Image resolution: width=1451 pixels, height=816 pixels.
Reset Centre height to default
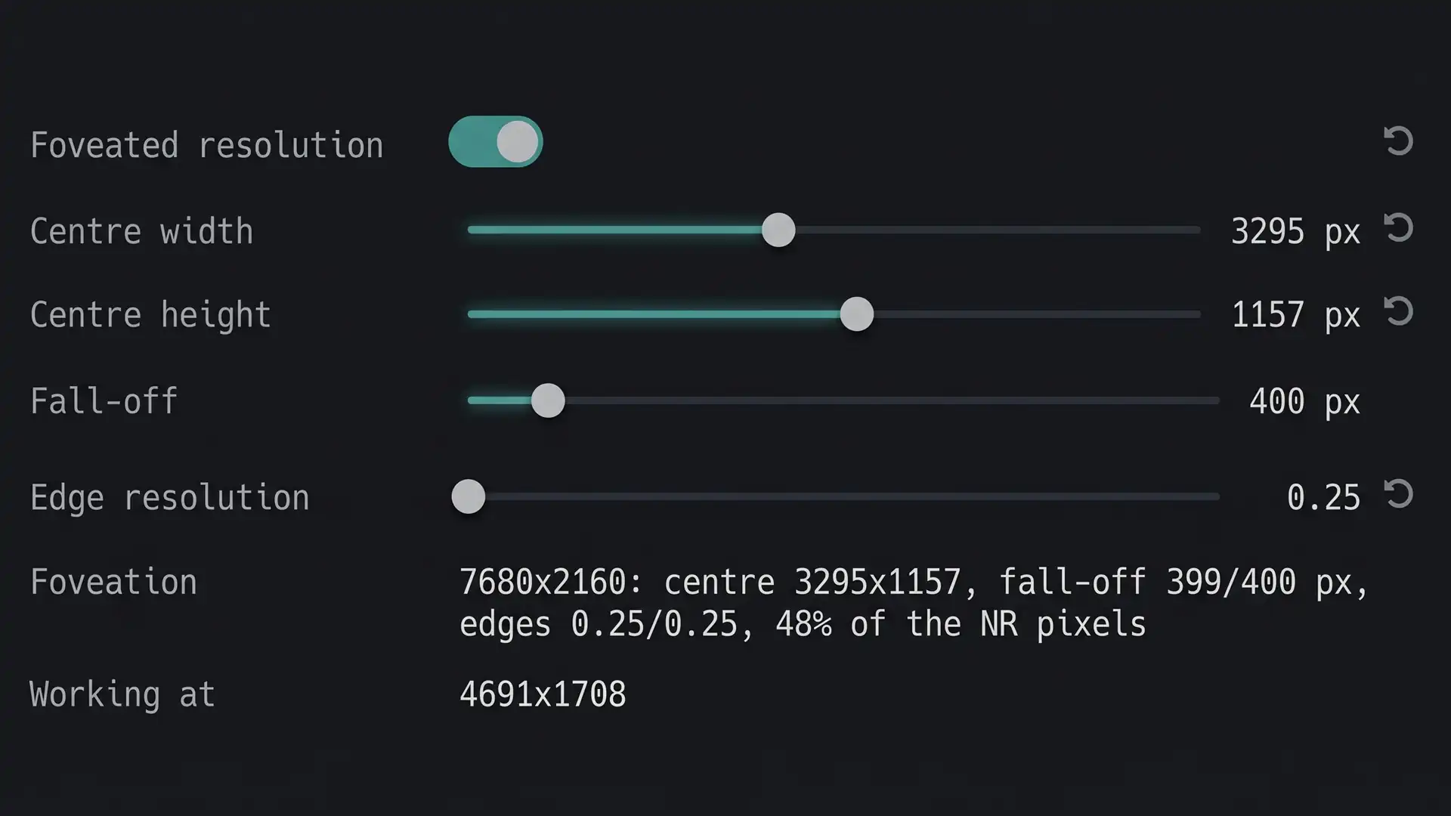tap(1398, 311)
